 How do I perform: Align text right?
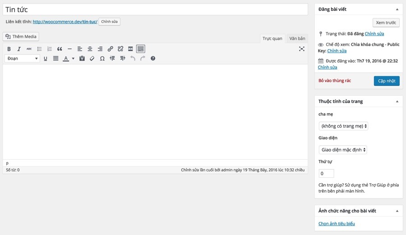pyautogui.click(x=100, y=49)
